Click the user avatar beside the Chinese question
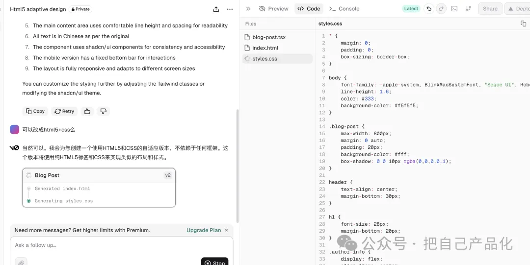 tap(15, 129)
